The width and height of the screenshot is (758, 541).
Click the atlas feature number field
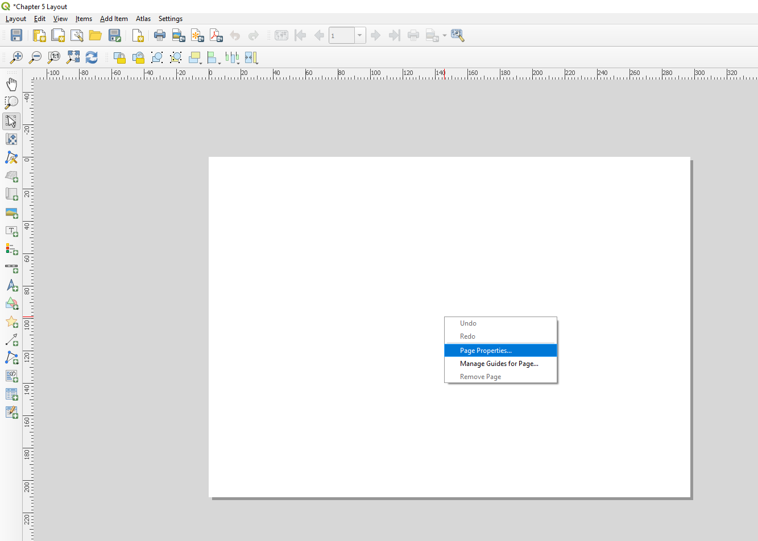(x=342, y=35)
